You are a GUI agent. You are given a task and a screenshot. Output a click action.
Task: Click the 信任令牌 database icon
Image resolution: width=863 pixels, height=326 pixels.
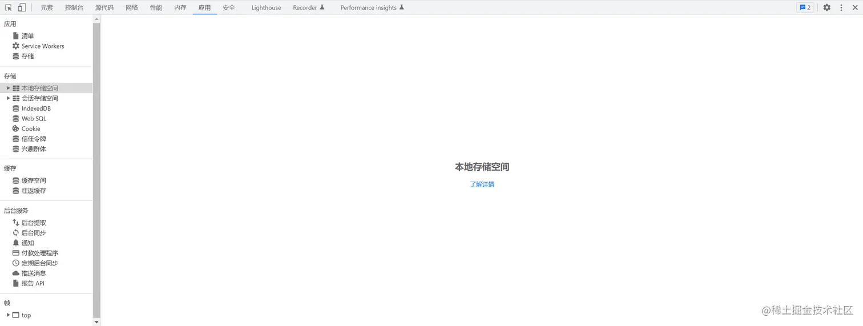tap(16, 139)
